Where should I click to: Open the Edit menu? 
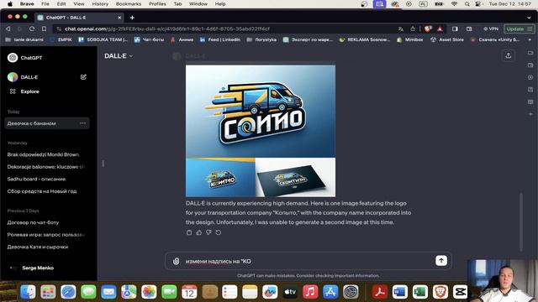pyautogui.click(x=61, y=3)
